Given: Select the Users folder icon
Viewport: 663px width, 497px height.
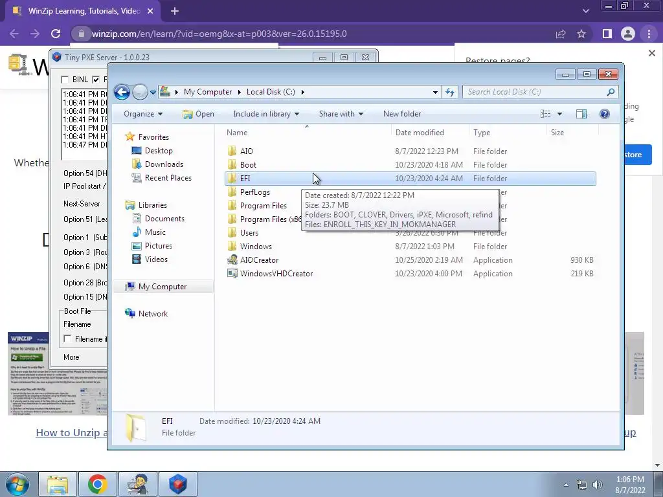Looking at the screenshot, I should coord(232,232).
